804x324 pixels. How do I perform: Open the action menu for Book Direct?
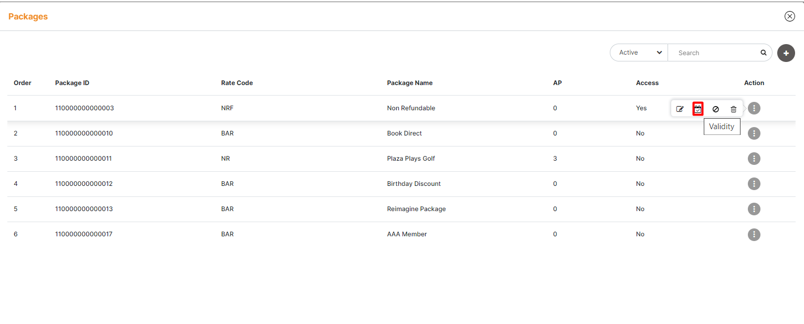pyautogui.click(x=754, y=133)
